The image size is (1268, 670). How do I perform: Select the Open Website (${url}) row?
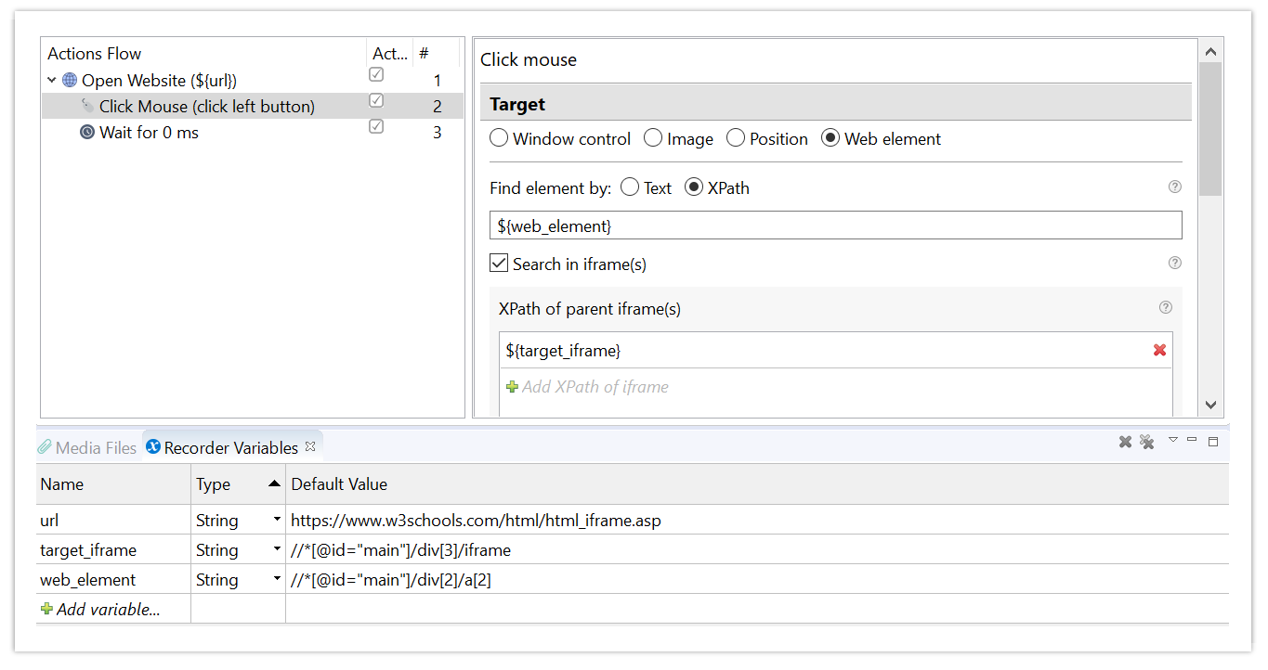click(x=253, y=80)
